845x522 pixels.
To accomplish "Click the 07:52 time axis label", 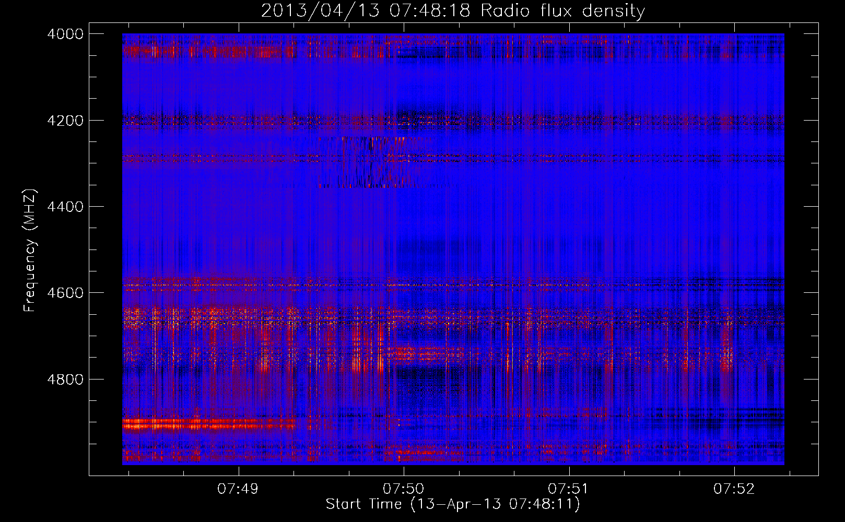I will click(734, 489).
